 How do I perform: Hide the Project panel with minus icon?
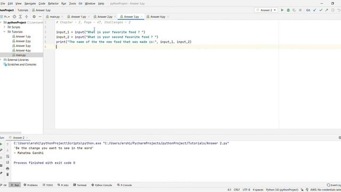[40, 17]
